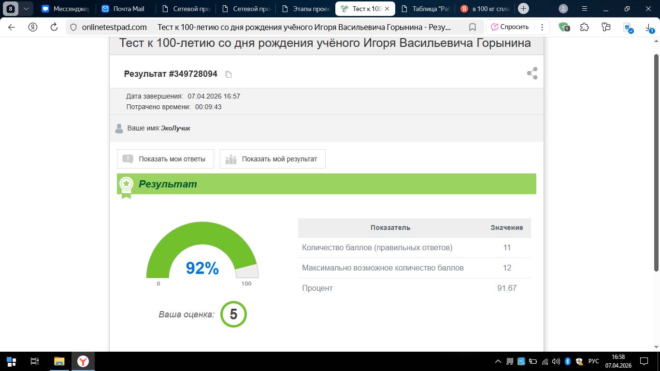The width and height of the screenshot is (660, 371).
Task: Copy the result number with the copy icon
Action: click(229, 74)
